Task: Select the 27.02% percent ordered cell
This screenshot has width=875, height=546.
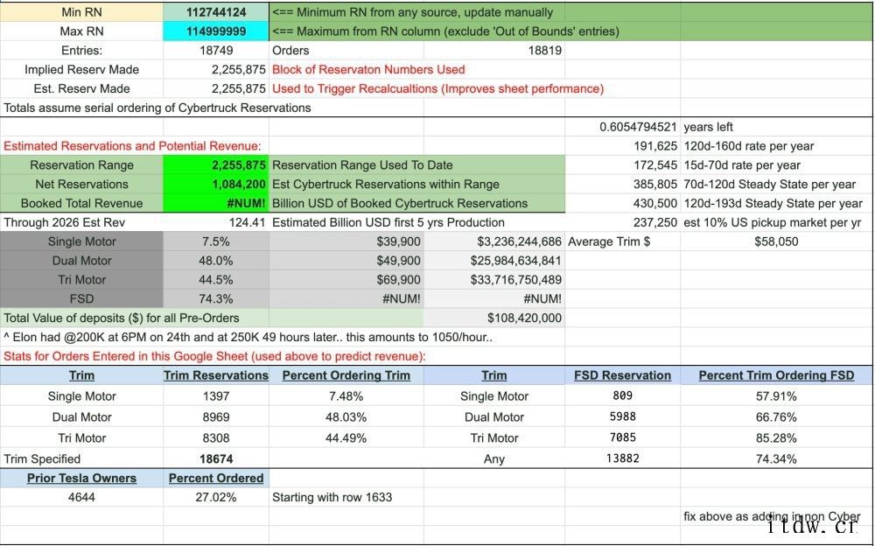Action: coord(216,497)
